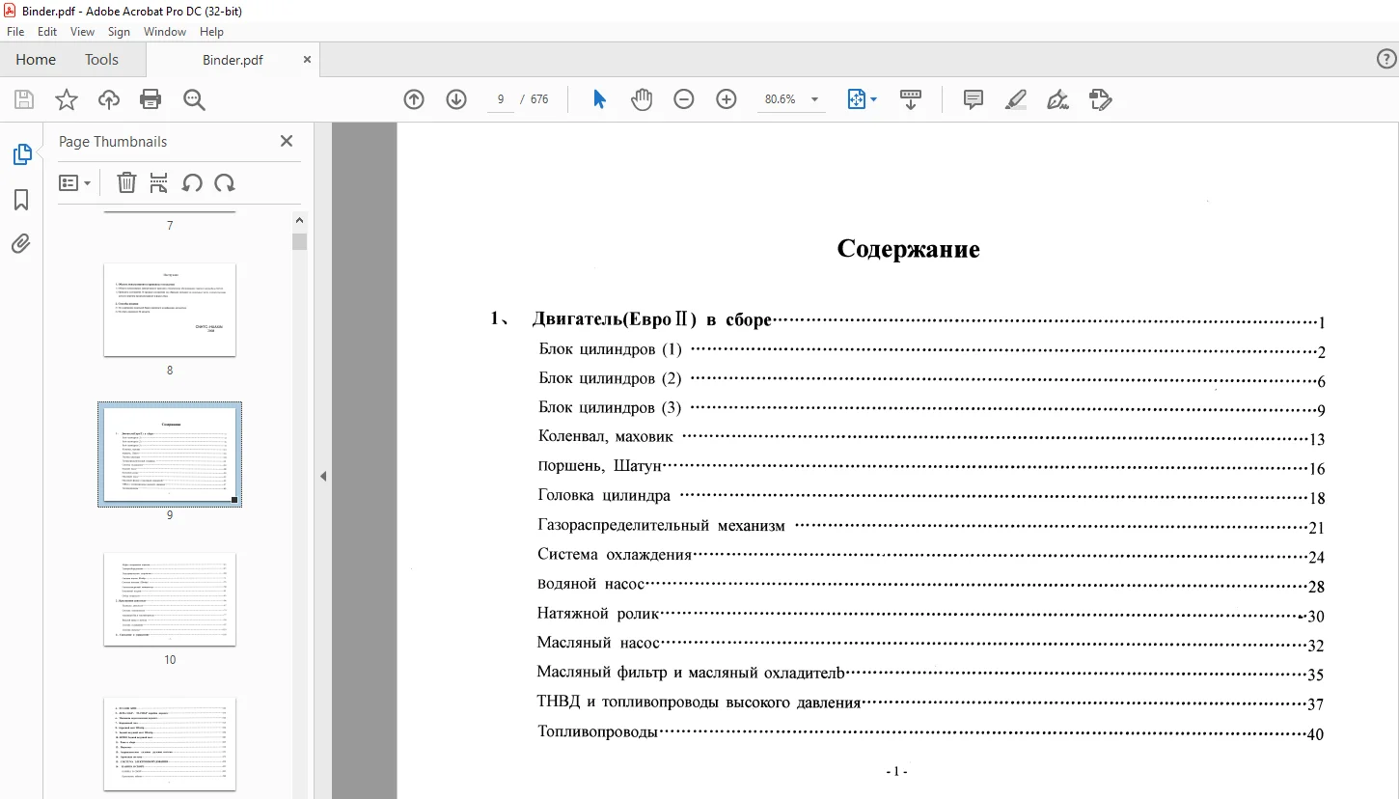Image resolution: width=1399 pixels, height=799 pixels.
Task: Click 'Газораспределительный механизм' entry
Action: (661, 526)
